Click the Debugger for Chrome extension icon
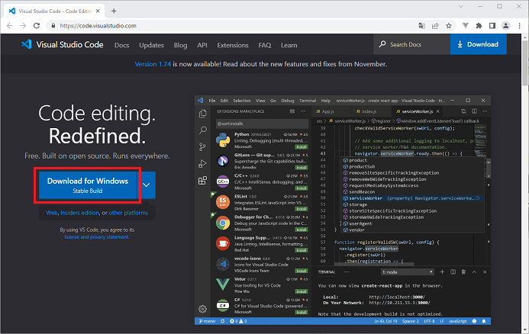 click(223, 223)
